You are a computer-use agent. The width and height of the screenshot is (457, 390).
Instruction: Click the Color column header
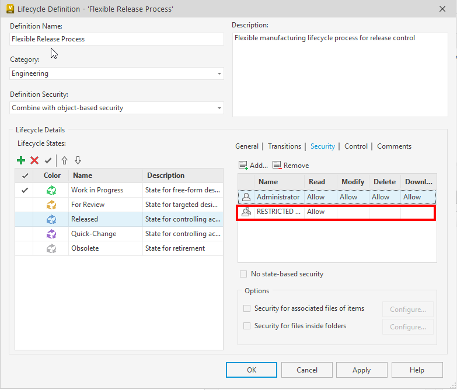coord(52,175)
